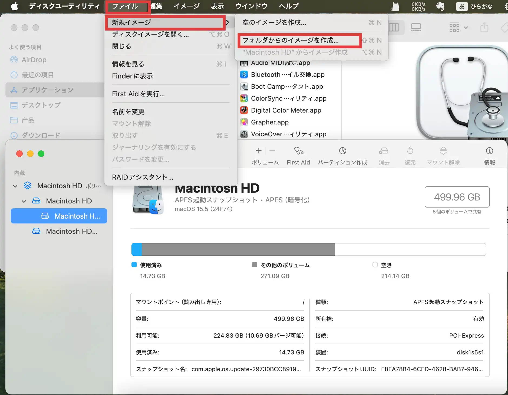
Task: Switch Finder to column view
Action: (394, 28)
